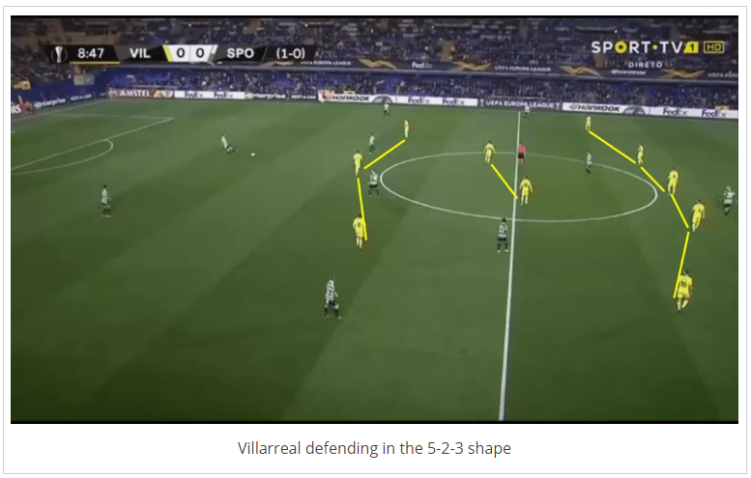Image resolution: width=751 pixels, height=478 pixels.
Task: Click the yellow number 1 channel badge
Action: pos(691,47)
